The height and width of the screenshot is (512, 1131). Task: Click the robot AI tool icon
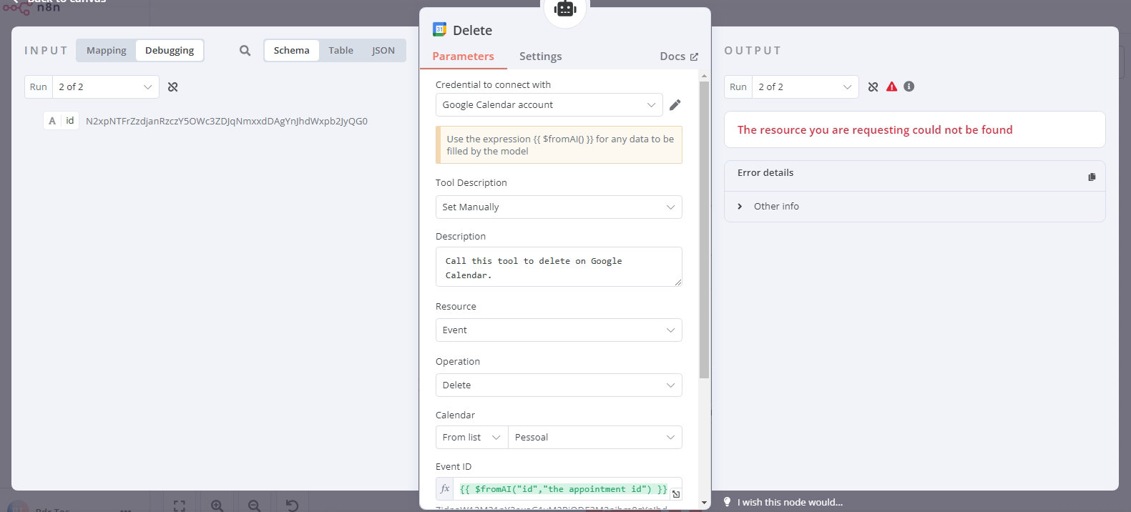coord(565,9)
